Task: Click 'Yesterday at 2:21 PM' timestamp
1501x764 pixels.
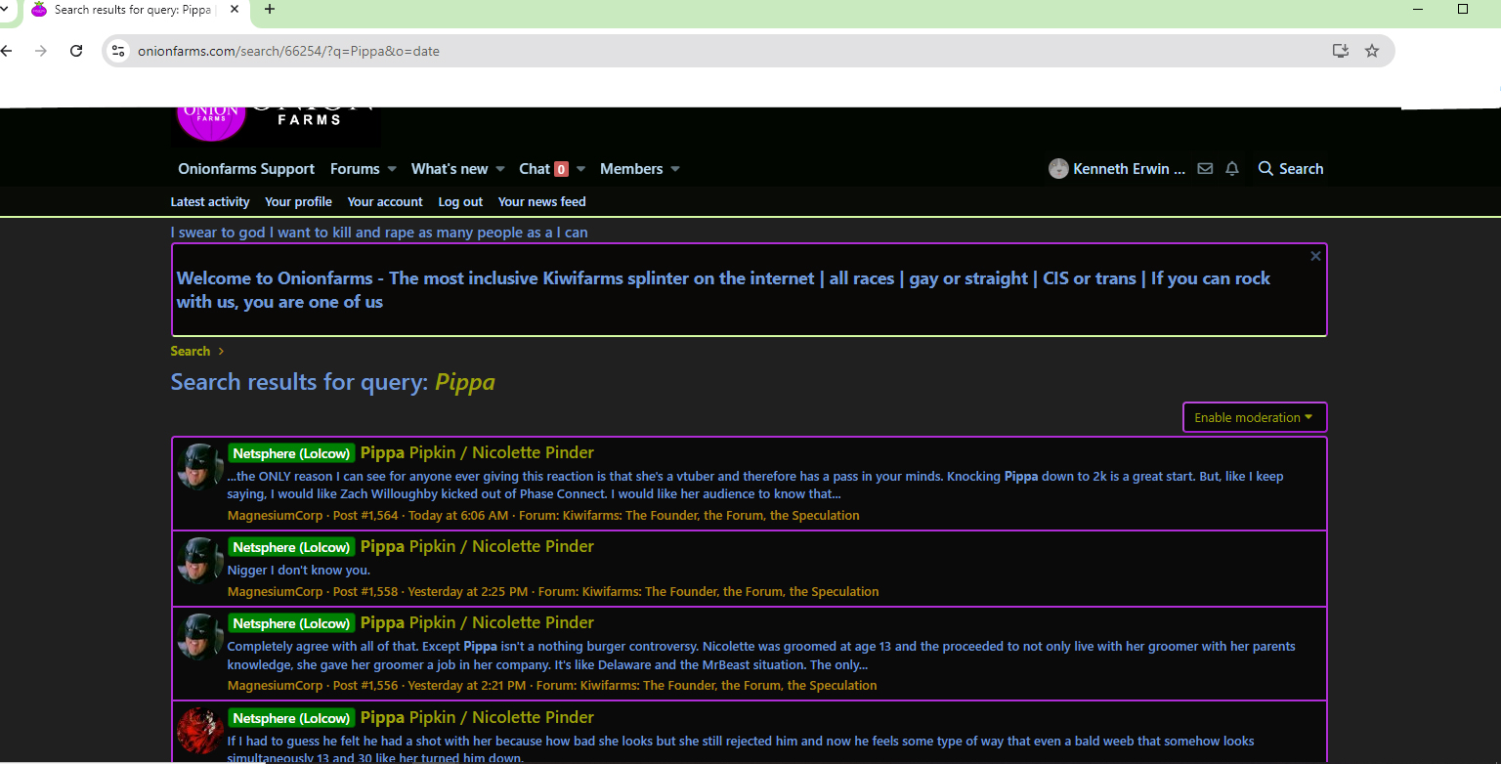Action: 466,686
